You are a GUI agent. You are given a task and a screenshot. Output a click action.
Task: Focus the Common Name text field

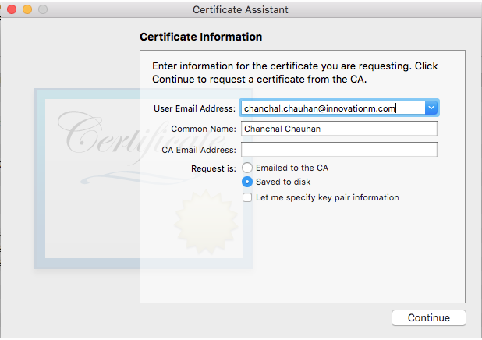338,129
